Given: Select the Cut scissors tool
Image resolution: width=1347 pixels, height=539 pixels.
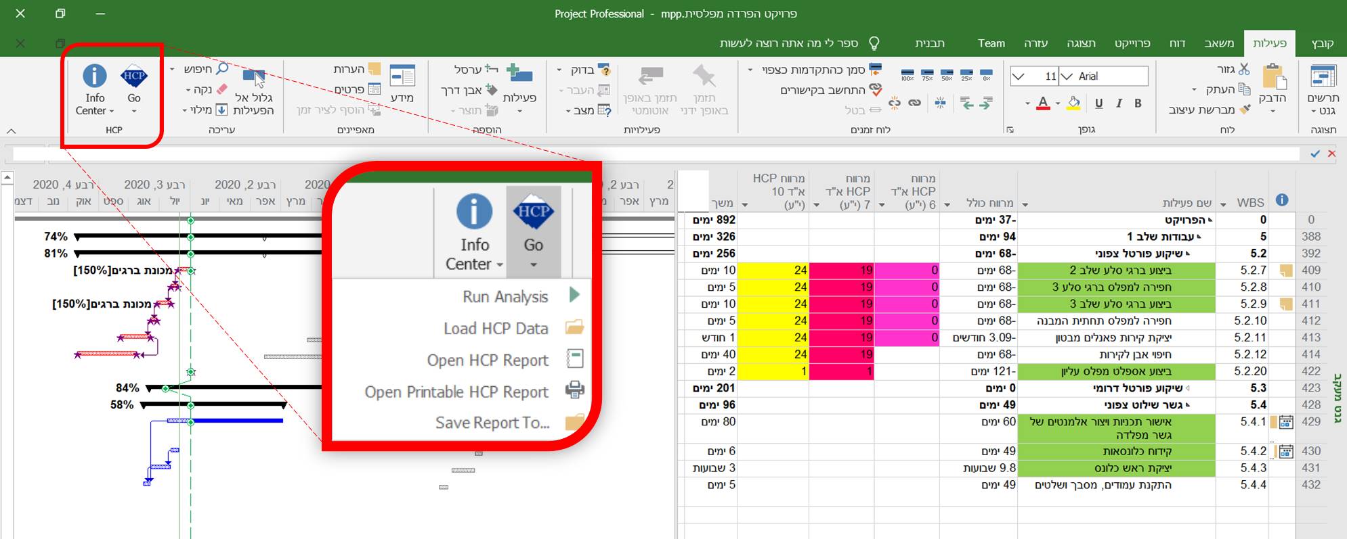Looking at the screenshot, I should (1243, 69).
